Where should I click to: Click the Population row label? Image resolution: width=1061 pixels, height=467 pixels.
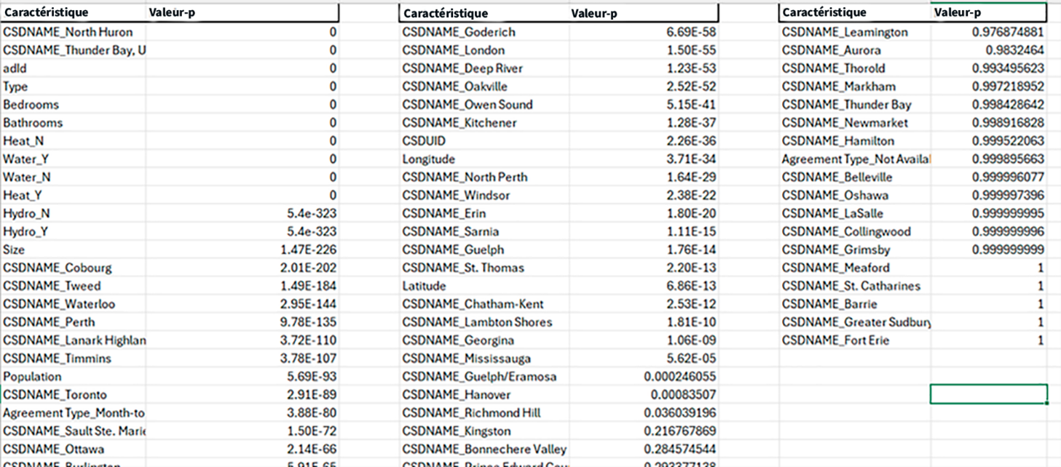coord(33,377)
